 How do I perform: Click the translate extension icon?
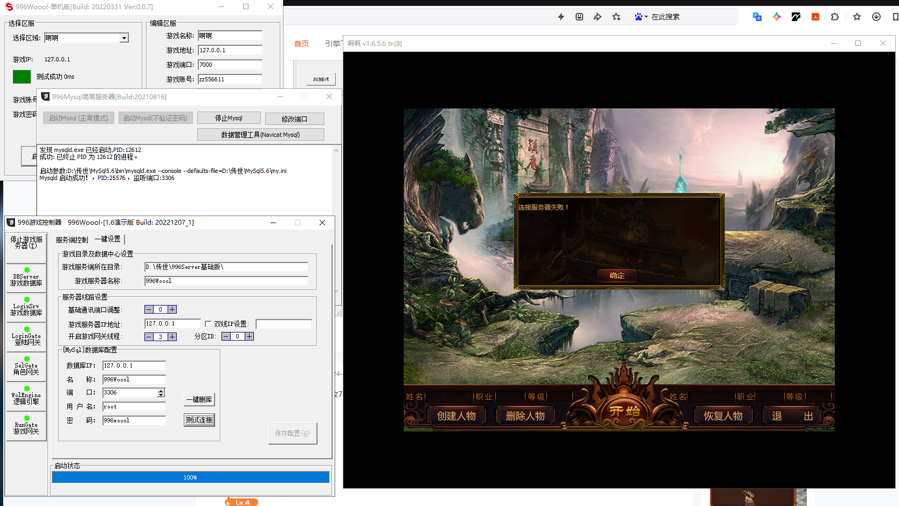pos(757,17)
